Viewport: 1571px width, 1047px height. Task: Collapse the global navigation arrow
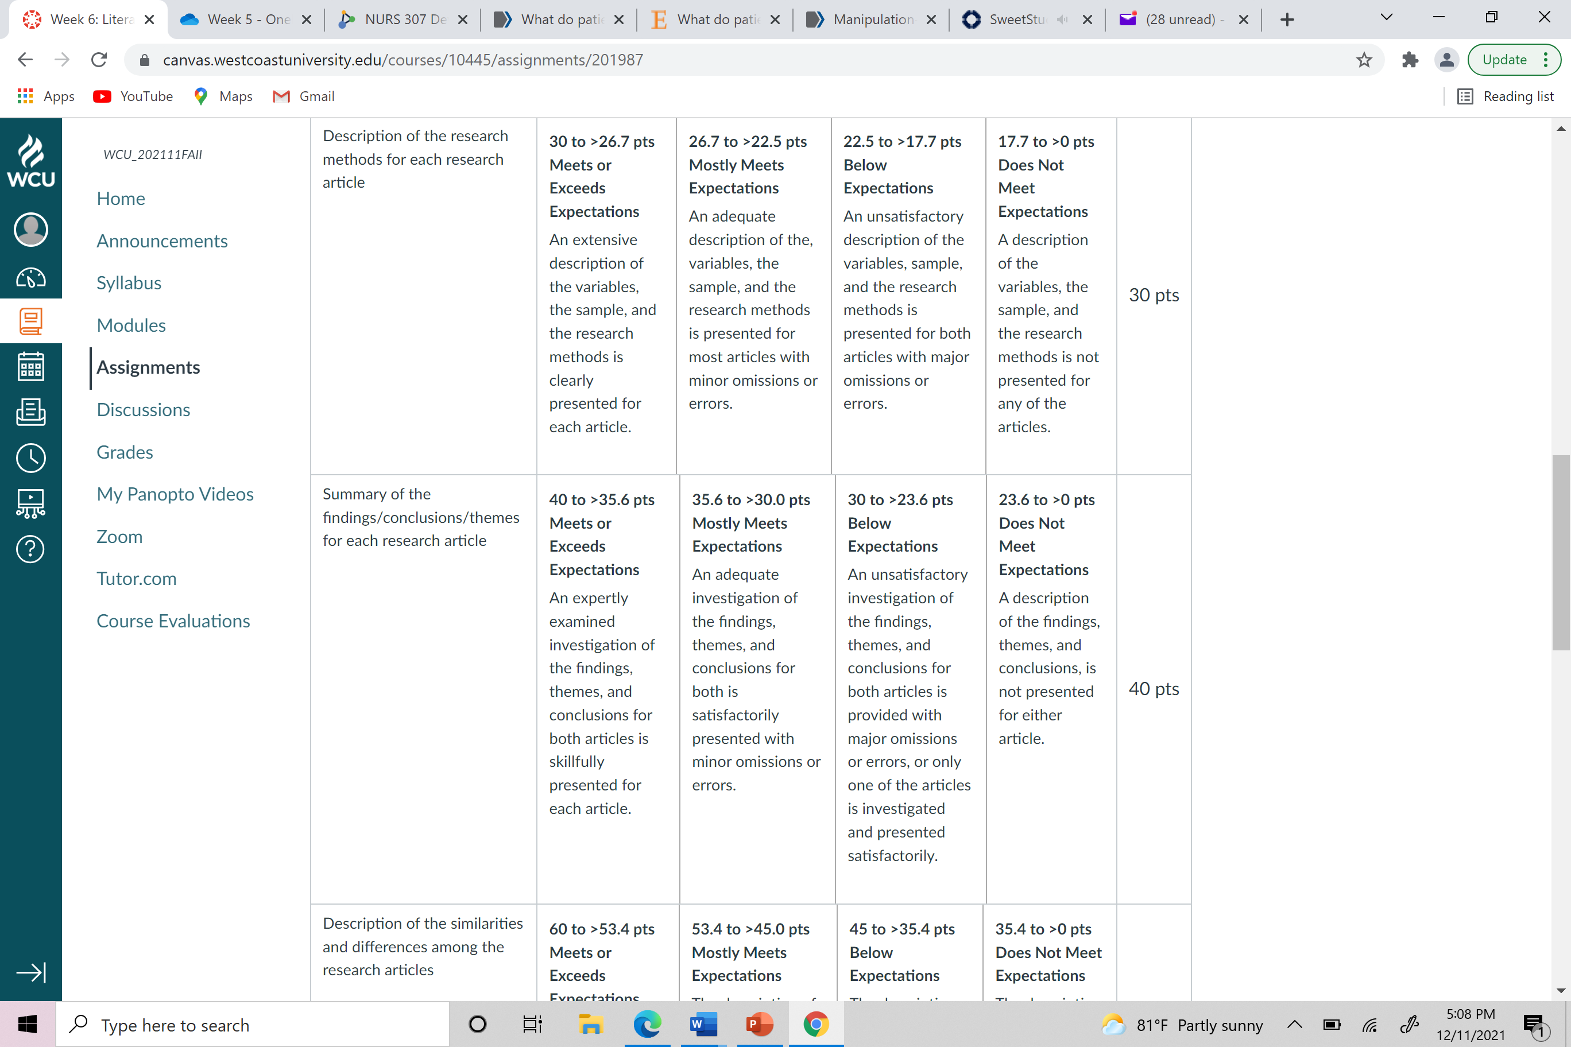click(31, 972)
